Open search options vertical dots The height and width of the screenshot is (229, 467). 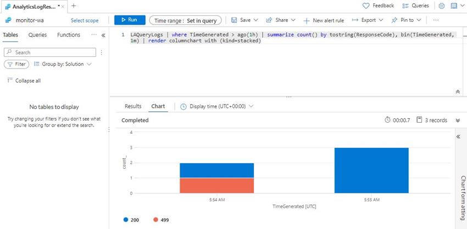pos(102,52)
